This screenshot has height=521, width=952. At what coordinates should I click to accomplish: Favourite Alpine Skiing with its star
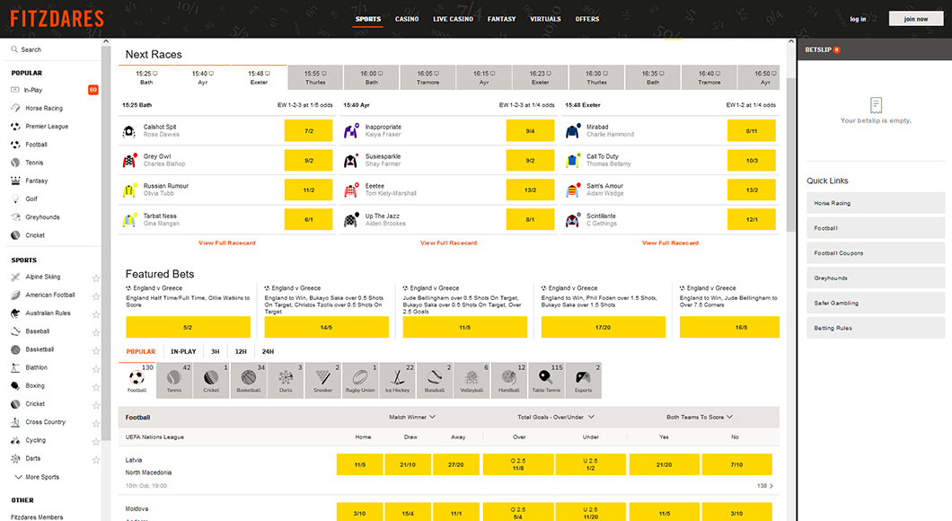click(x=96, y=278)
